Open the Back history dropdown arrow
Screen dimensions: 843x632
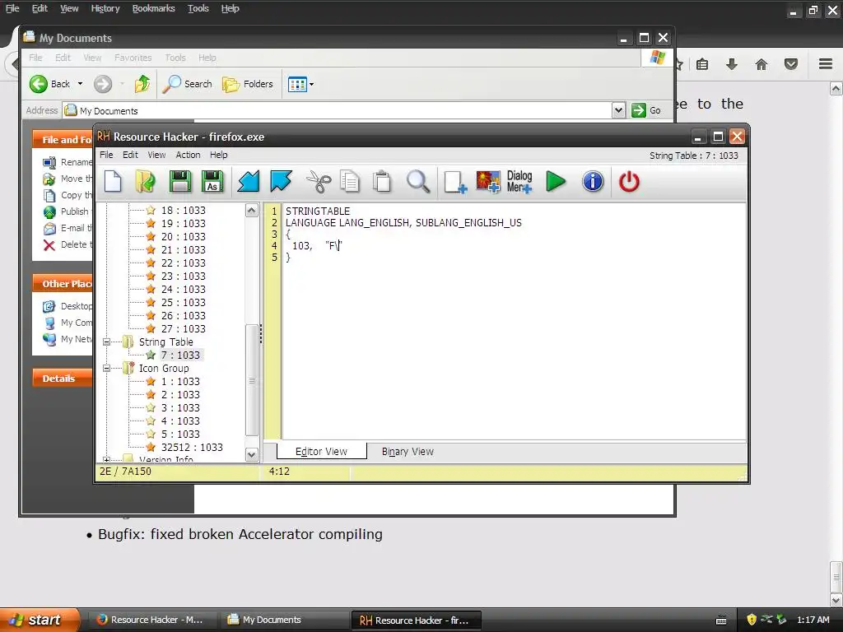point(80,84)
